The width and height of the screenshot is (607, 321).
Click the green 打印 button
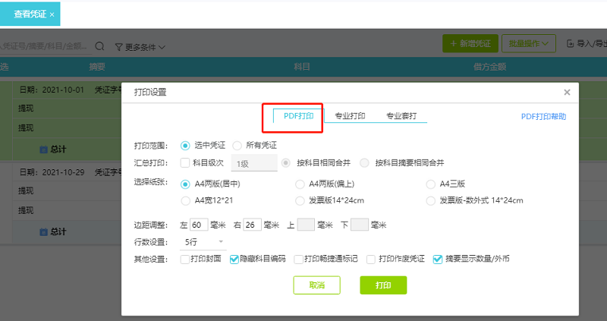point(383,285)
